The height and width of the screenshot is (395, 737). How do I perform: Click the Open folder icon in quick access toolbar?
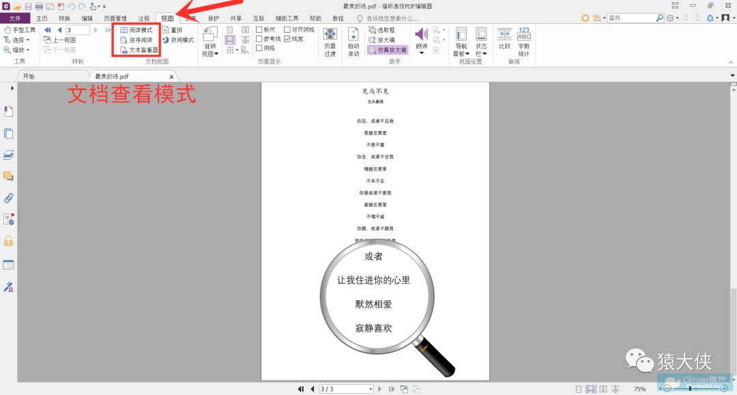(17, 6)
